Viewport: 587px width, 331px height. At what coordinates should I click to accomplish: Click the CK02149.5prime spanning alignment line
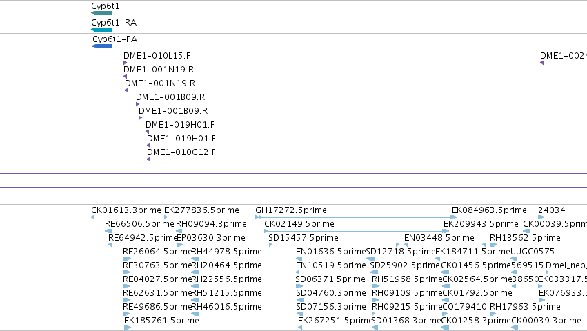pyautogui.click(x=357, y=231)
